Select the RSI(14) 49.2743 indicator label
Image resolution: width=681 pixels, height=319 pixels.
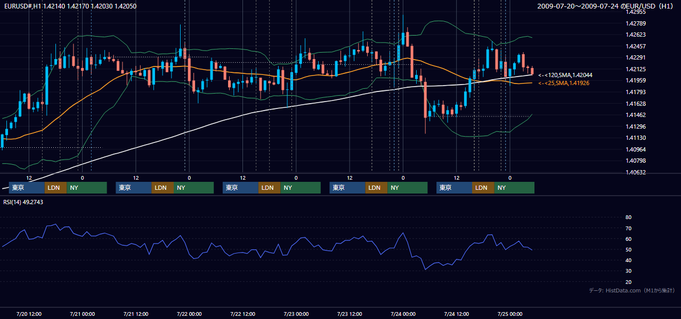[23, 202]
